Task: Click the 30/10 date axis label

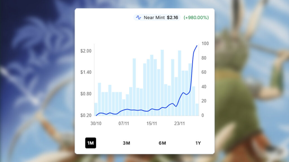Action: coord(96,123)
